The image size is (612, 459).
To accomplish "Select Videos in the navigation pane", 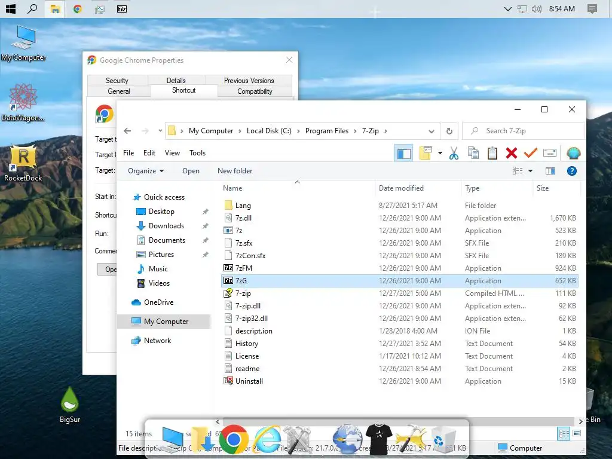I will [159, 283].
